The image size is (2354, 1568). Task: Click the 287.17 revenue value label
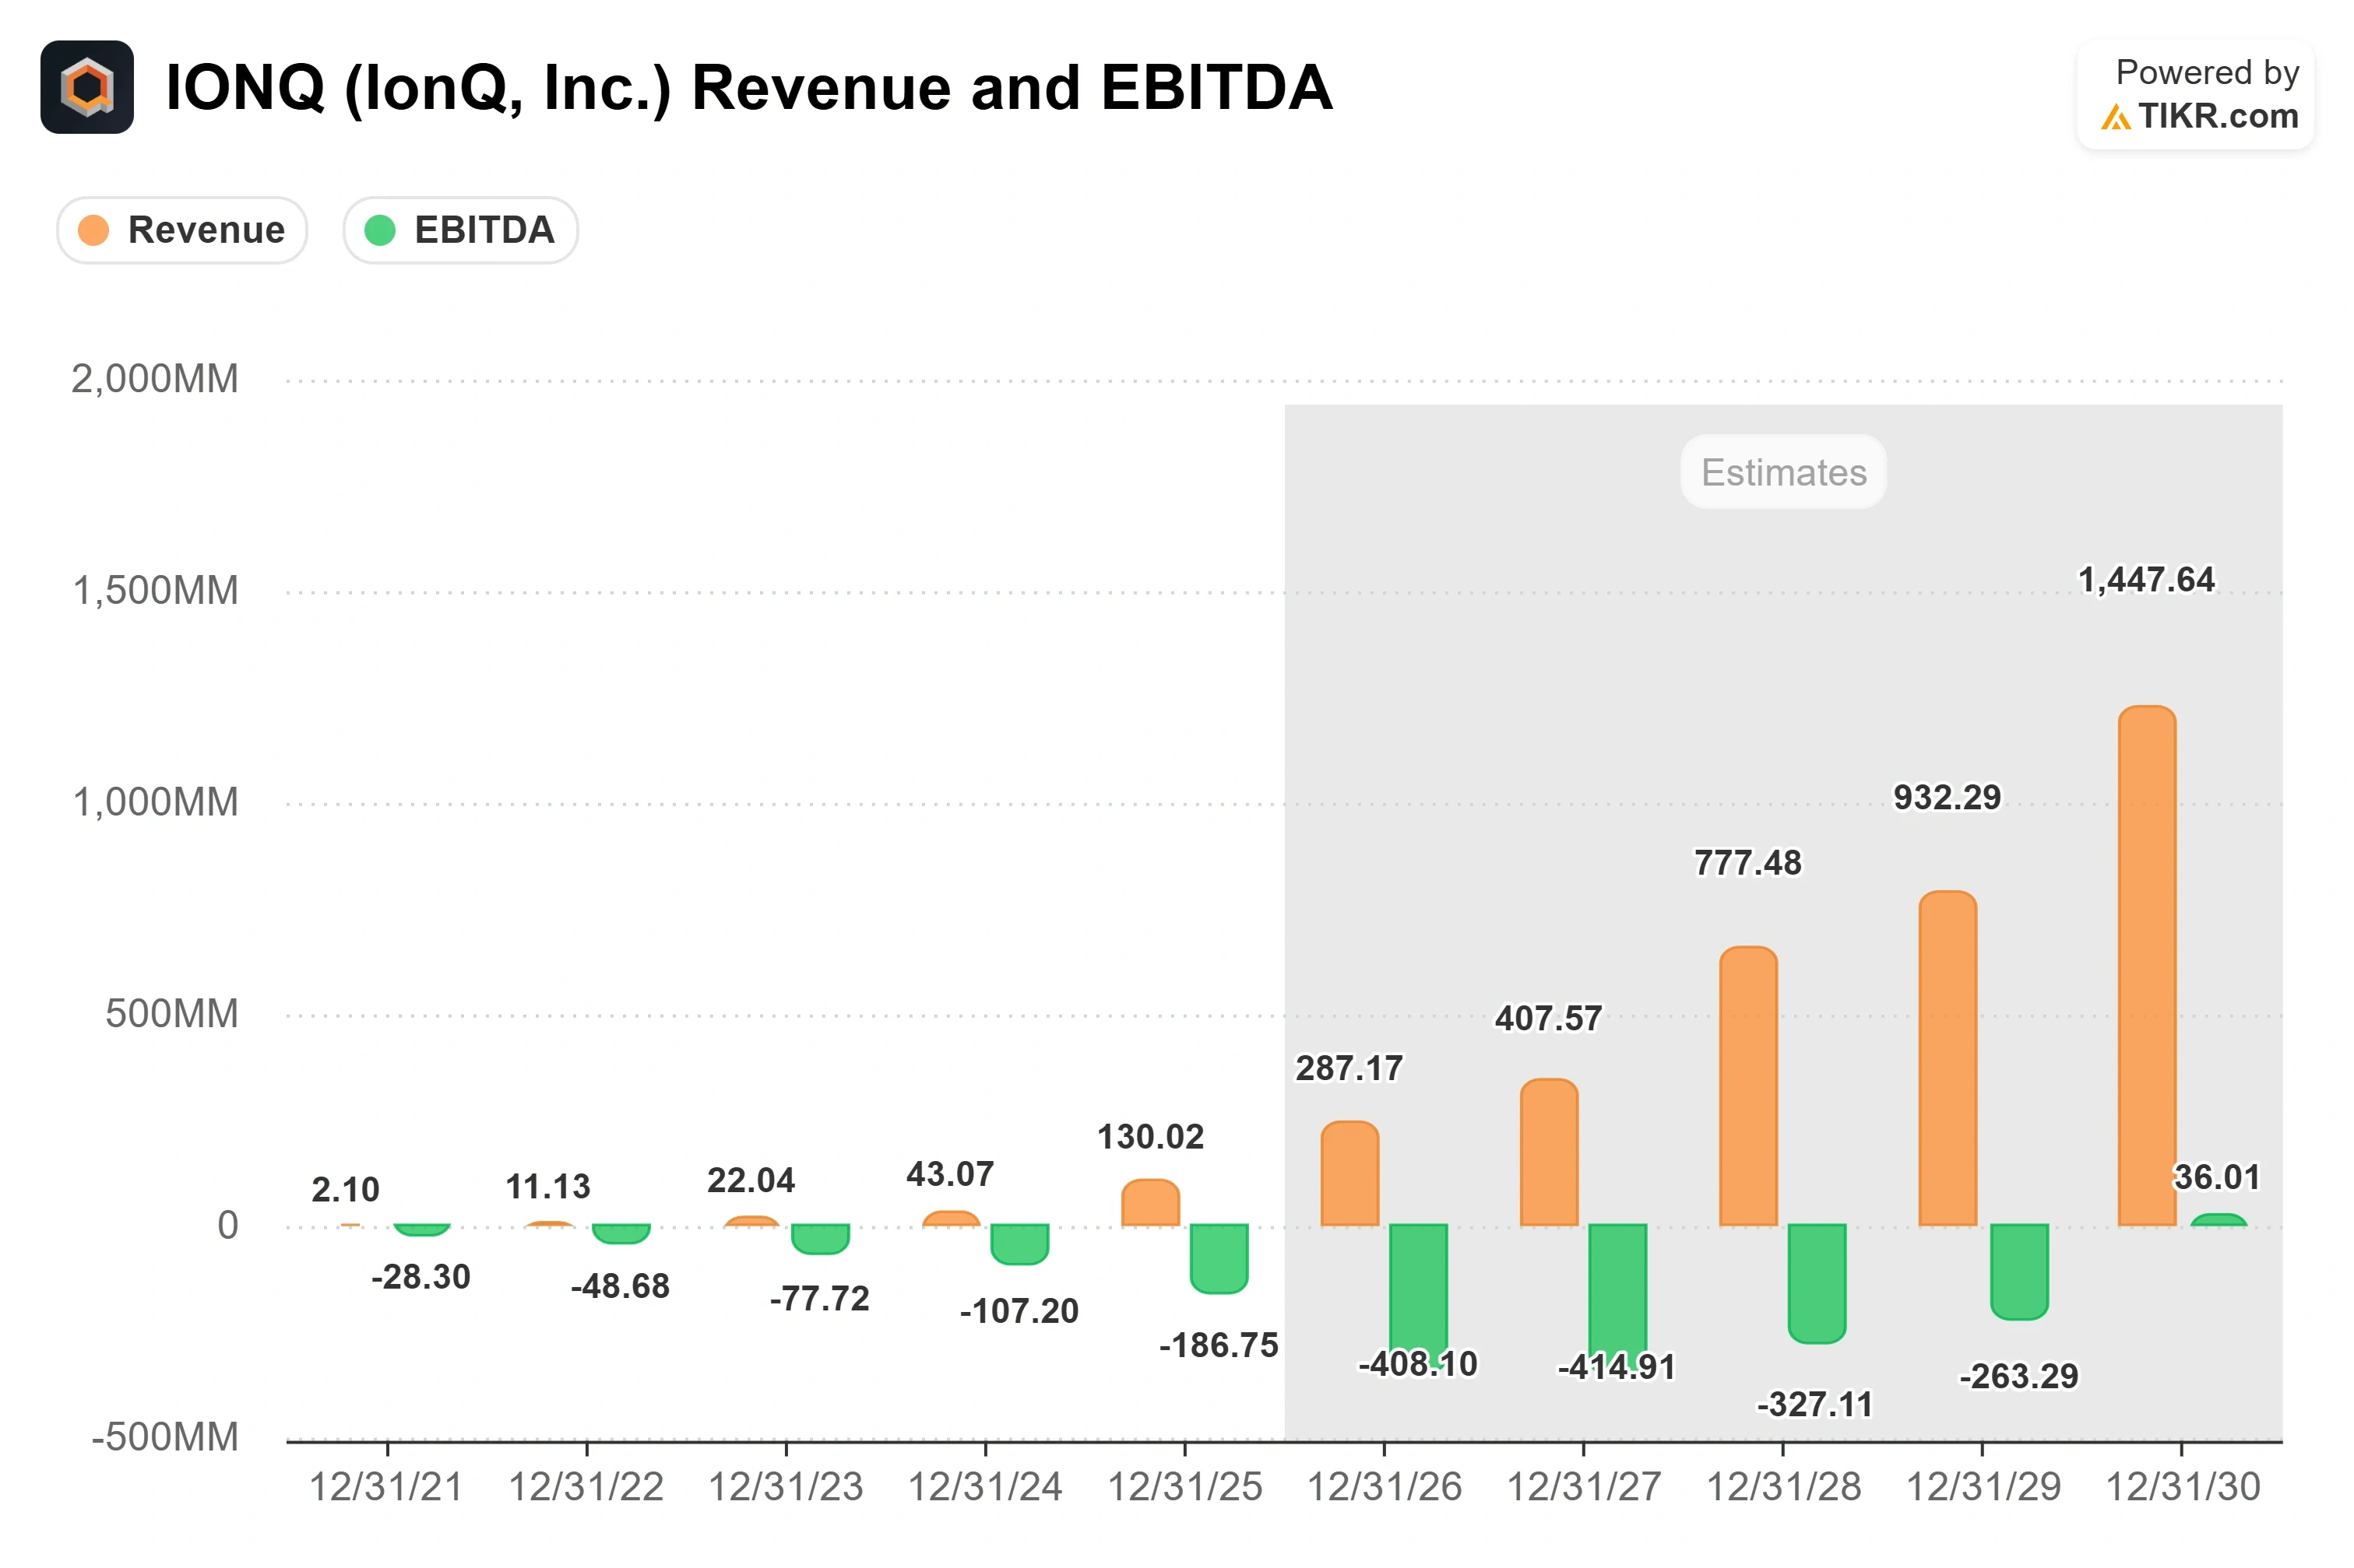coord(1349,1069)
